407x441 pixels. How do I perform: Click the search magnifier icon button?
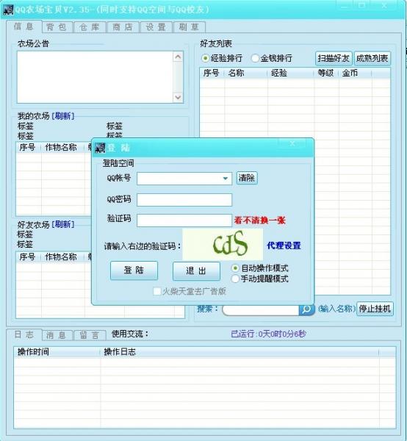(306, 309)
